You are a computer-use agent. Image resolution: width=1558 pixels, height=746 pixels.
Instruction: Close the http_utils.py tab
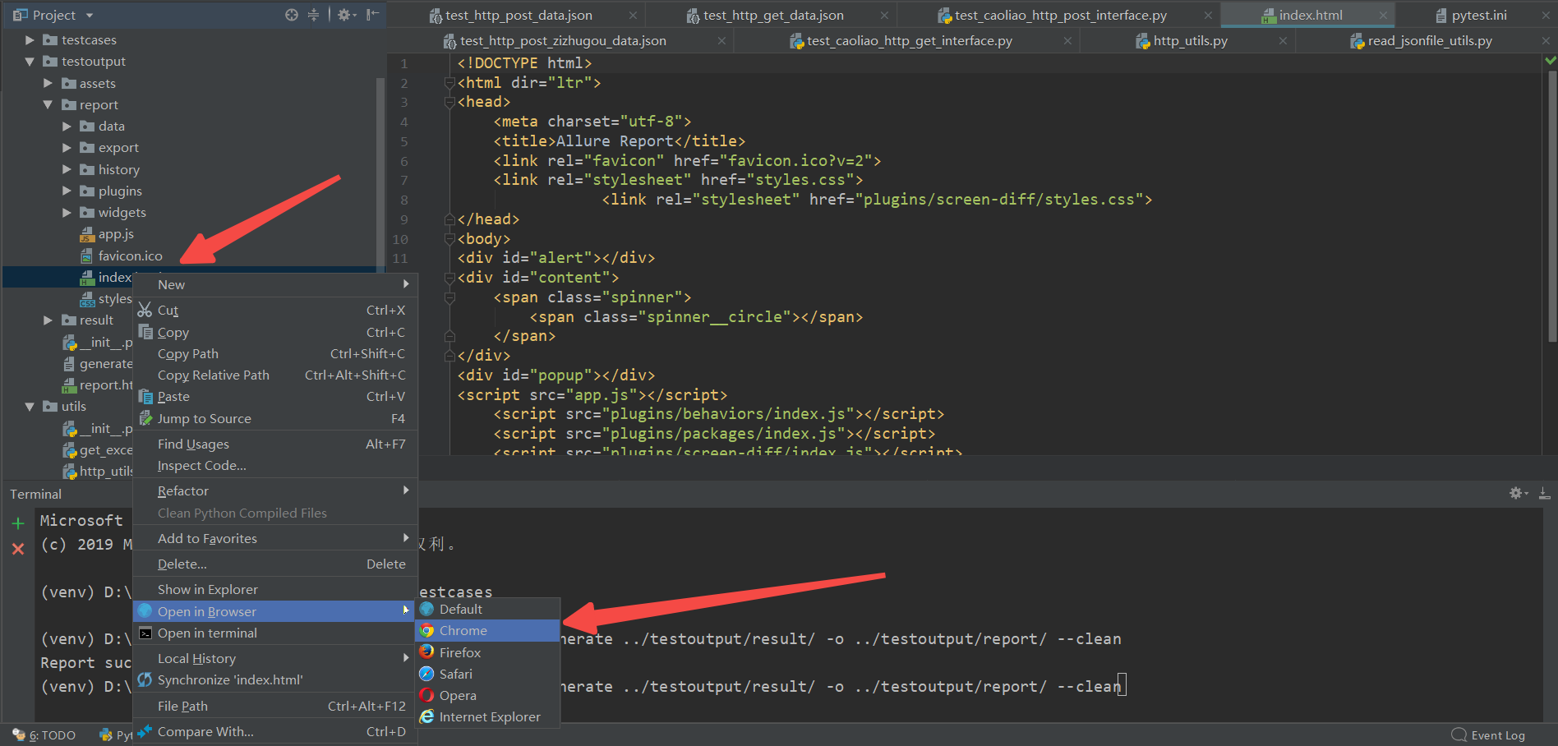pyautogui.click(x=1283, y=40)
